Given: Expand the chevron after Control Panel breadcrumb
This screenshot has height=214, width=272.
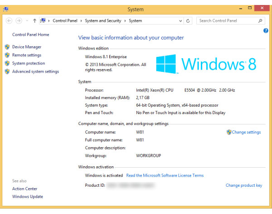Looking at the screenshot, I should click(81, 21).
